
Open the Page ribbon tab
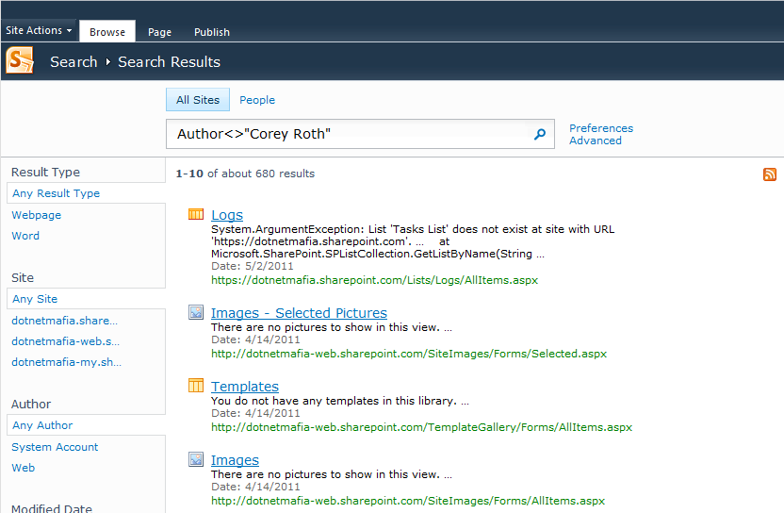coord(159,32)
